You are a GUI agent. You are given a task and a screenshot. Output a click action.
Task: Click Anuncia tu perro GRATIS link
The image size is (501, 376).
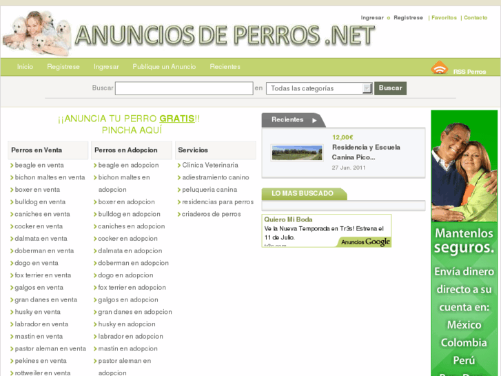[129, 124]
